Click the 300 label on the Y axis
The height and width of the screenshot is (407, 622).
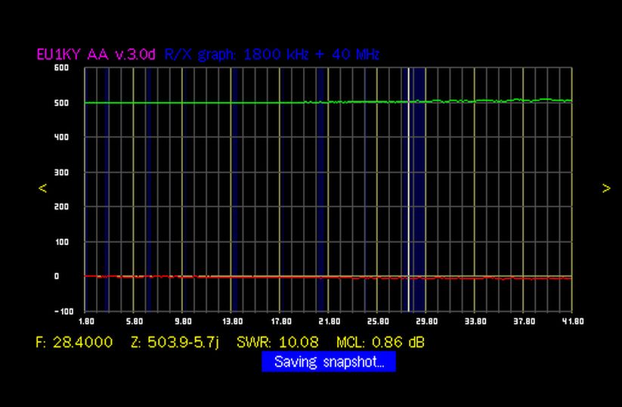pos(40,172)
